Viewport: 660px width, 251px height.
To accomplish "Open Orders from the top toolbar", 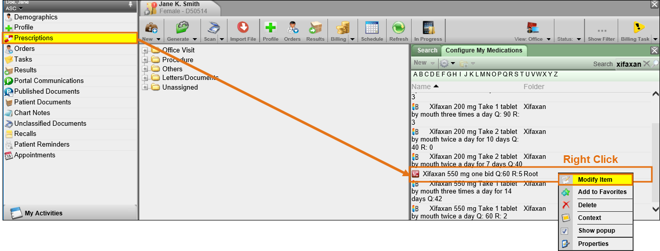I will pos(292,31).
